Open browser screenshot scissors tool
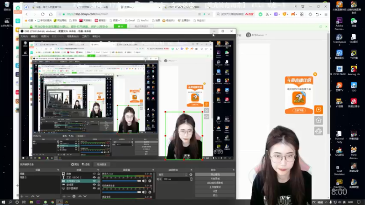This screenshot has width=365, height=205. coord(267,14)
